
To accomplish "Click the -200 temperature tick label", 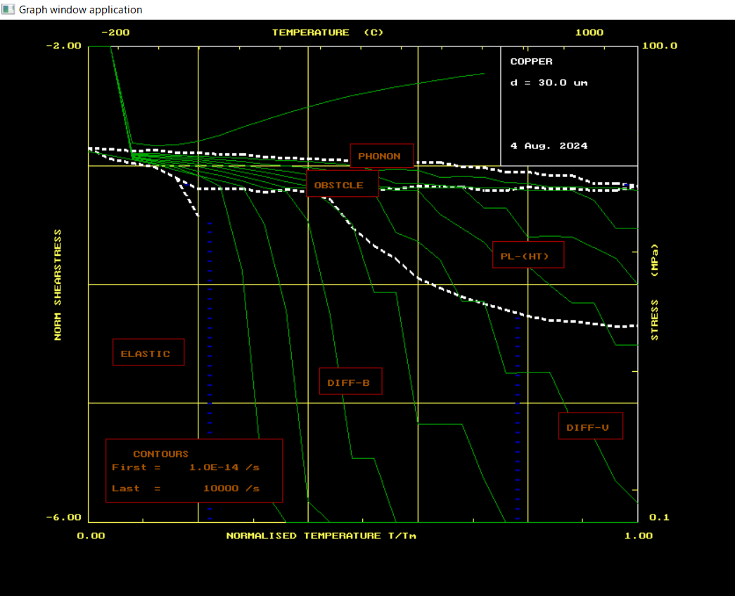I will tap(115, 32).
